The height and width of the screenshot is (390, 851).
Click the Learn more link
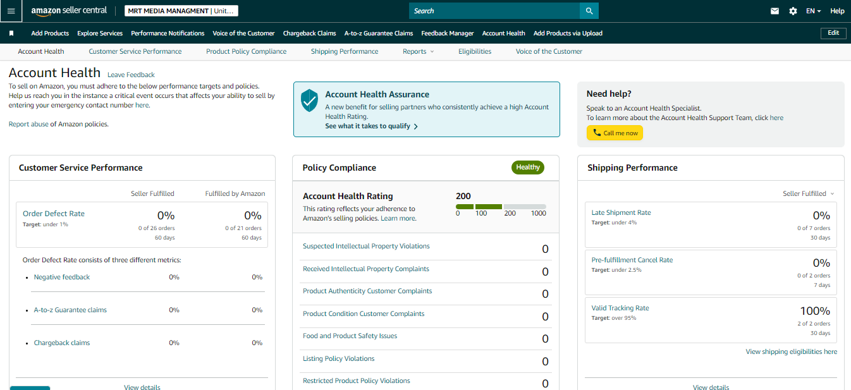pyautogui.click(x=398, y=218)
